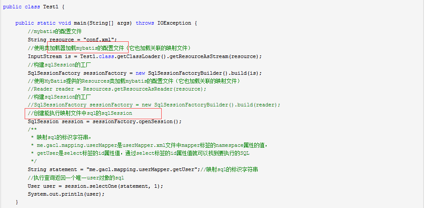426x208 pixels.
Task: Click the main method signature line
Action: (x=106, y=23)
